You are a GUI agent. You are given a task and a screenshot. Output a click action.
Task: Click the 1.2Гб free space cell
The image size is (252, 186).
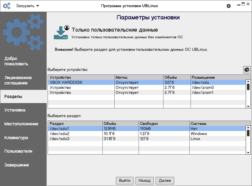[x=164, y=134]
